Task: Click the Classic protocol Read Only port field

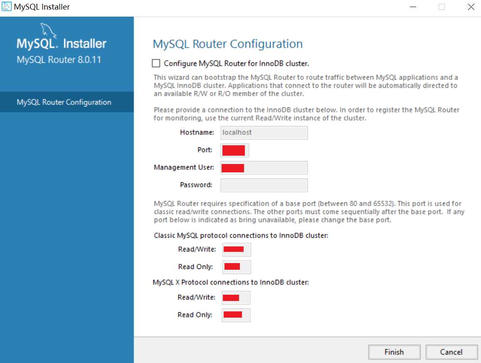Action: tap(236, 267)
